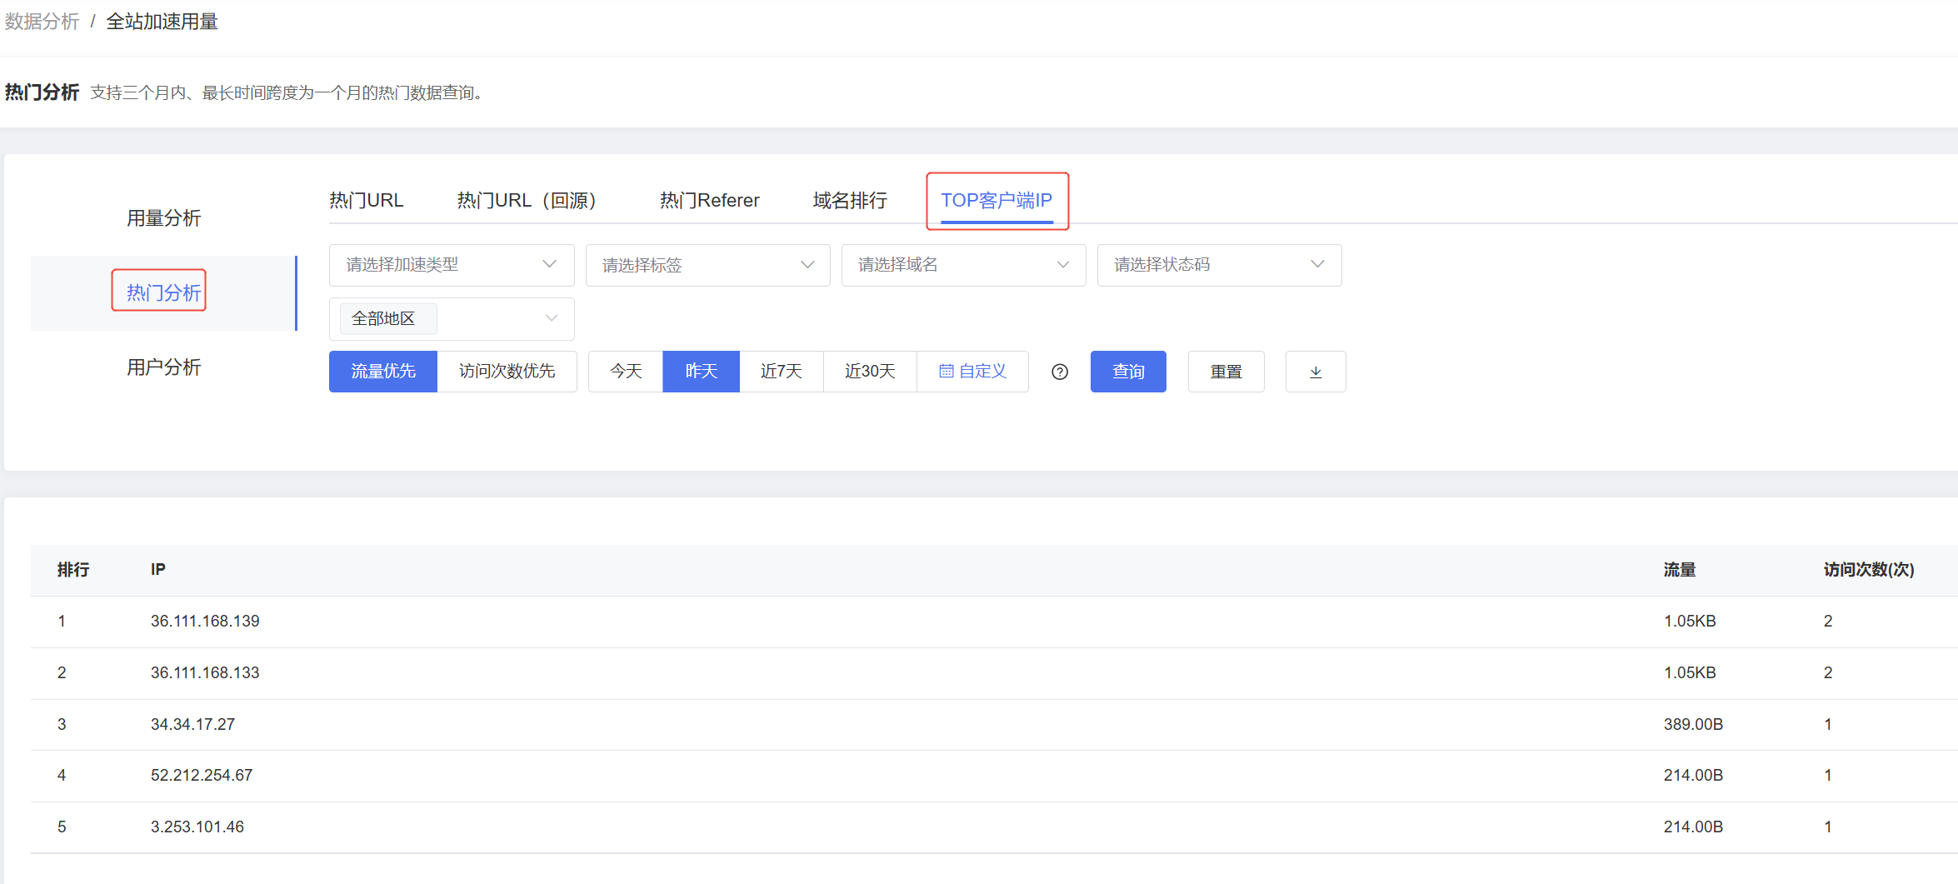Click IP address 36.111.168.139
The width and height of the screenshot is (1958, 884).
click(205, 621)
